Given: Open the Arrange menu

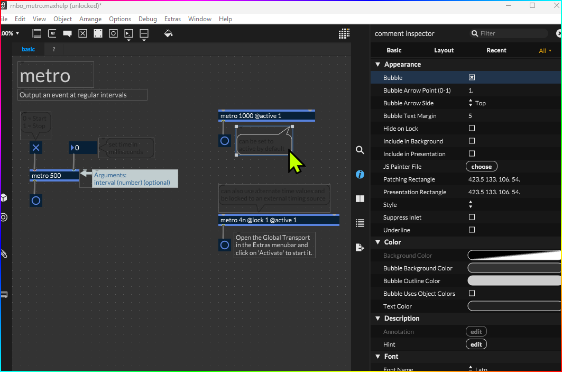Looking at the screenshot, I should point(90,19).
